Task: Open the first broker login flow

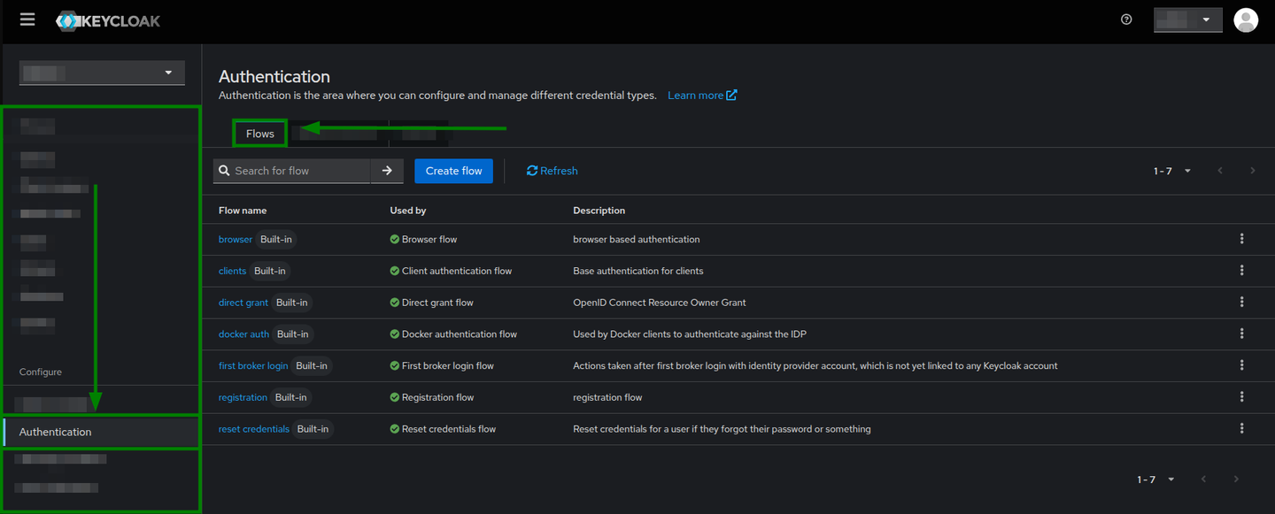Action: click(x=253, y=364)
